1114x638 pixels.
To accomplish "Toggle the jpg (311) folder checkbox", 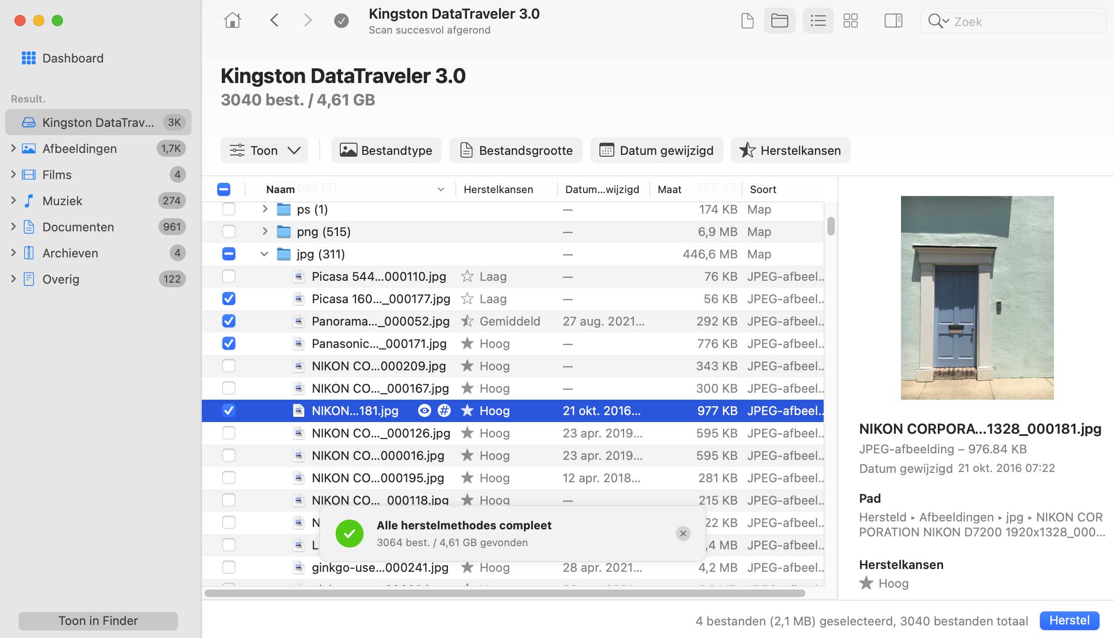I will [229, 254].
